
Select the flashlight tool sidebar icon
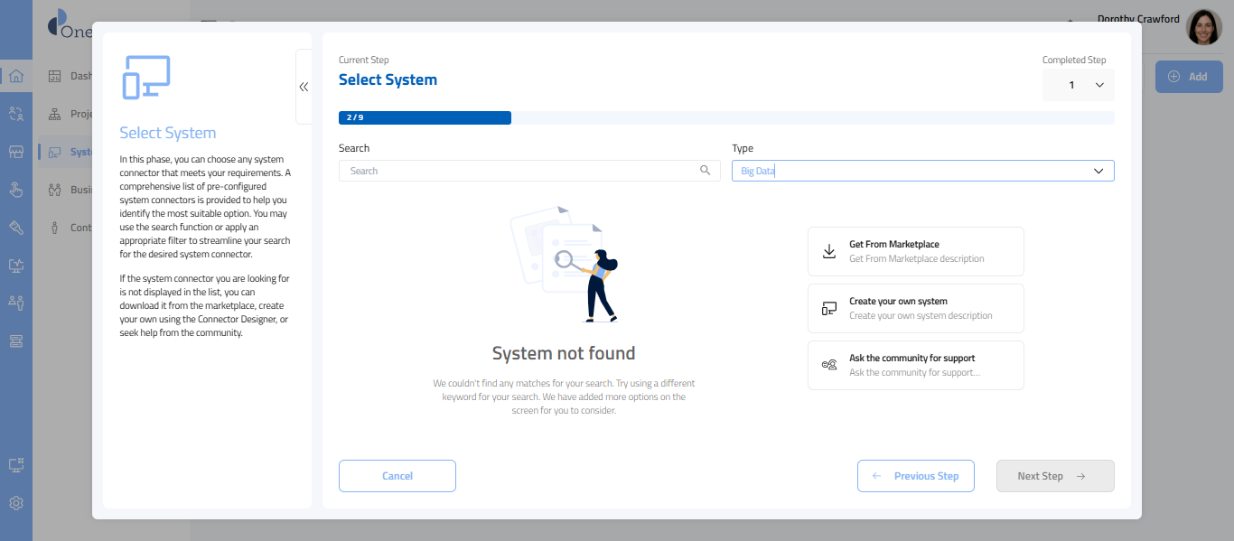[x=15, y=228]
